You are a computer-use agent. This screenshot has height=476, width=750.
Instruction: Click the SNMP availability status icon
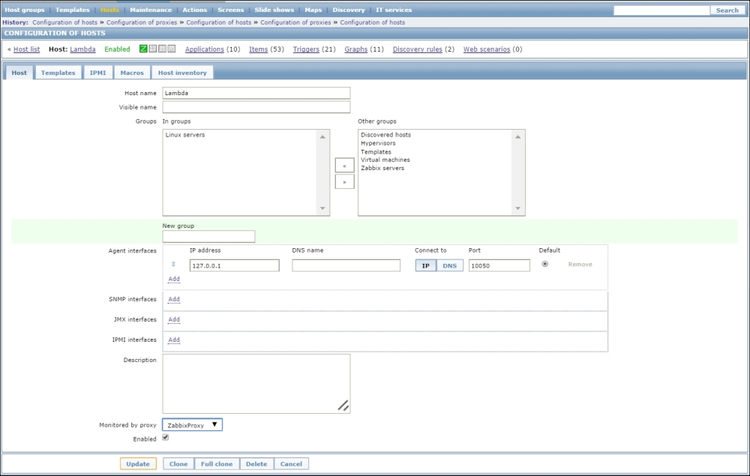click(x=153, y=49)
